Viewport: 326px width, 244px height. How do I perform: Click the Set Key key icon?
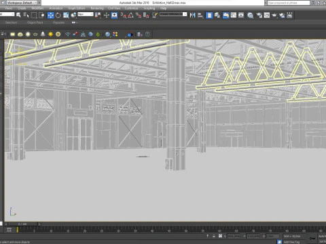coord(312,239)
